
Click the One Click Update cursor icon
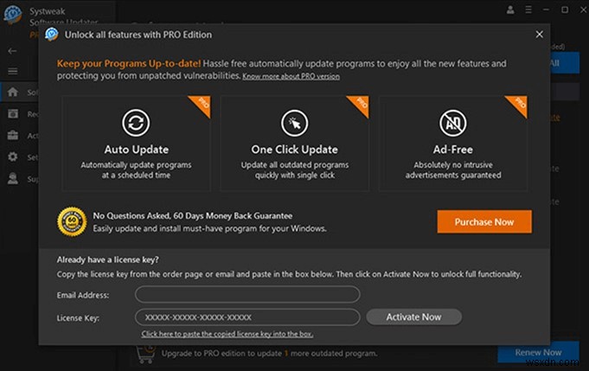(293, 122)
